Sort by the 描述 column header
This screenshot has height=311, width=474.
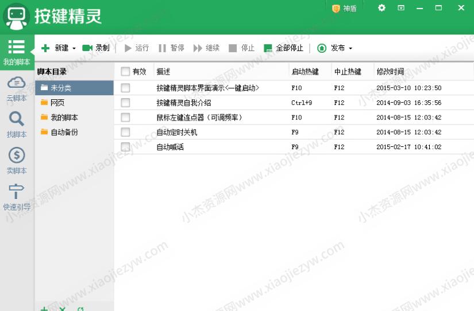click(163, 72)
